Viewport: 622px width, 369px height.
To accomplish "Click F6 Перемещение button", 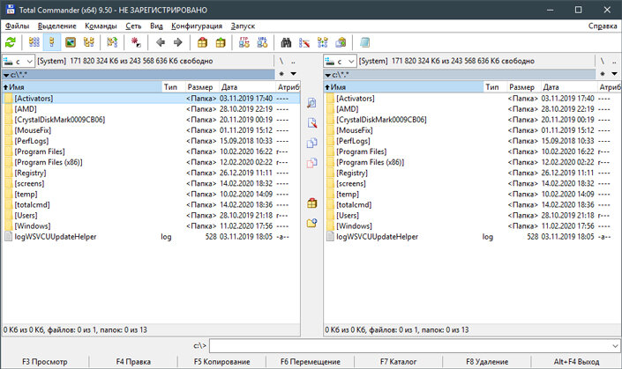I will pyautogui.click(x=311, y=361).
